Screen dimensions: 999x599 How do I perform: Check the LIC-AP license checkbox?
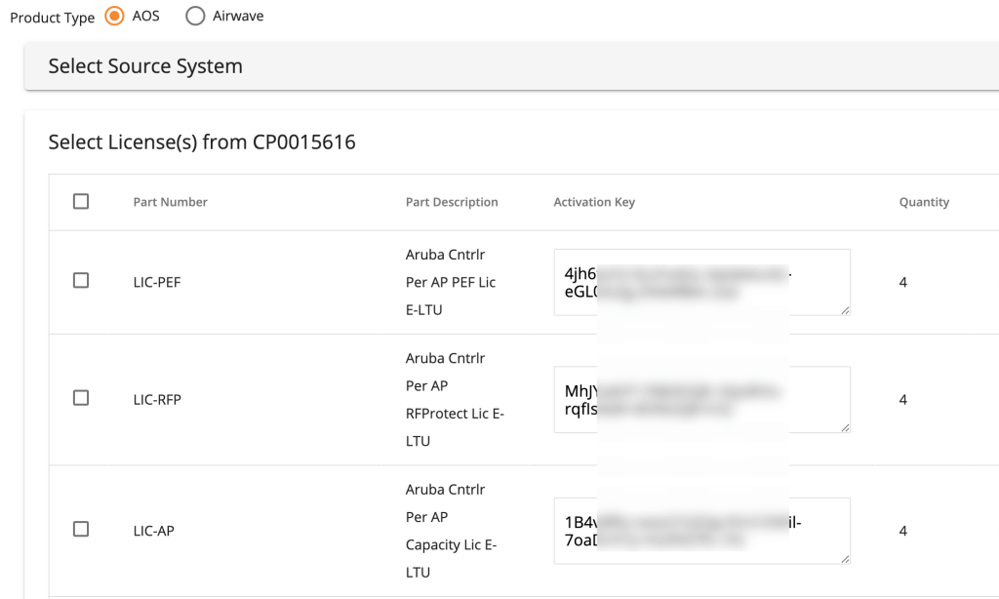(81, 529)
